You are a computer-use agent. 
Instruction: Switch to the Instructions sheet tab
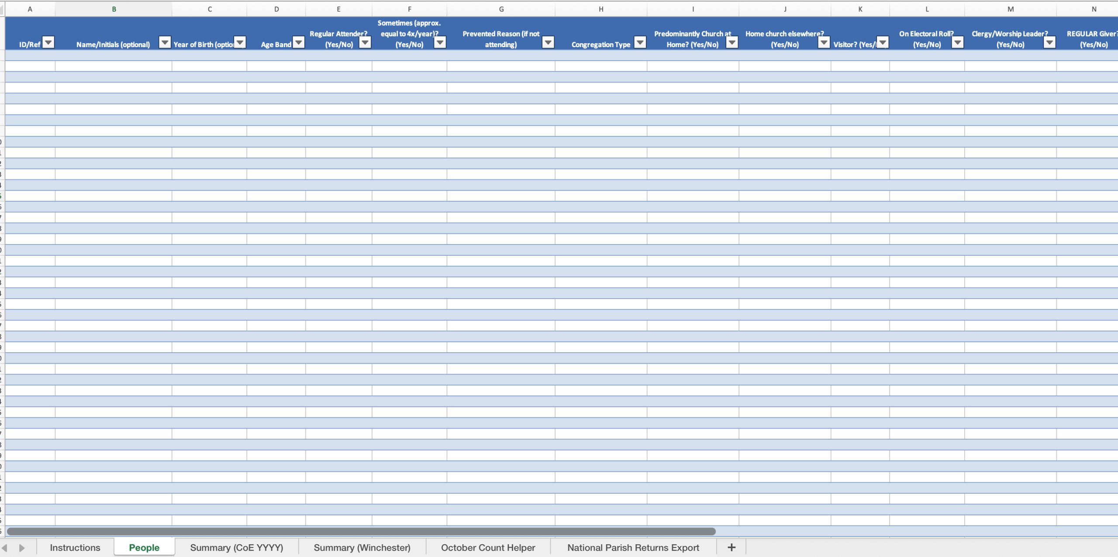coord(75,547)
